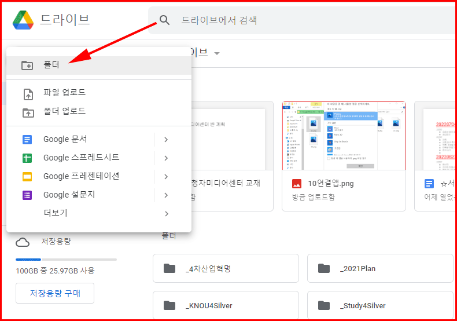Click the 드라이브에서 검색 search field
This screenshot has width=457, height=321.
301,20
